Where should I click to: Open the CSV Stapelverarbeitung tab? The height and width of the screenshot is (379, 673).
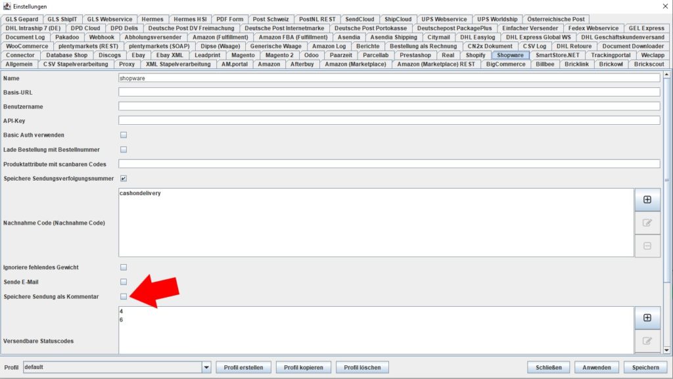[76, 64]
